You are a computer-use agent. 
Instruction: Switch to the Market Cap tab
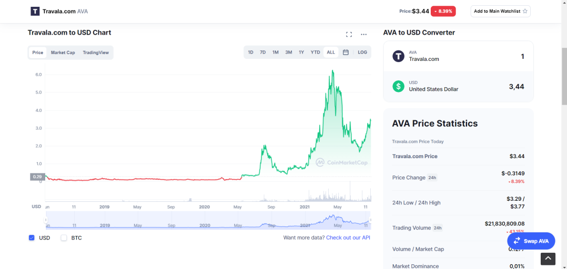pos(63,53)
